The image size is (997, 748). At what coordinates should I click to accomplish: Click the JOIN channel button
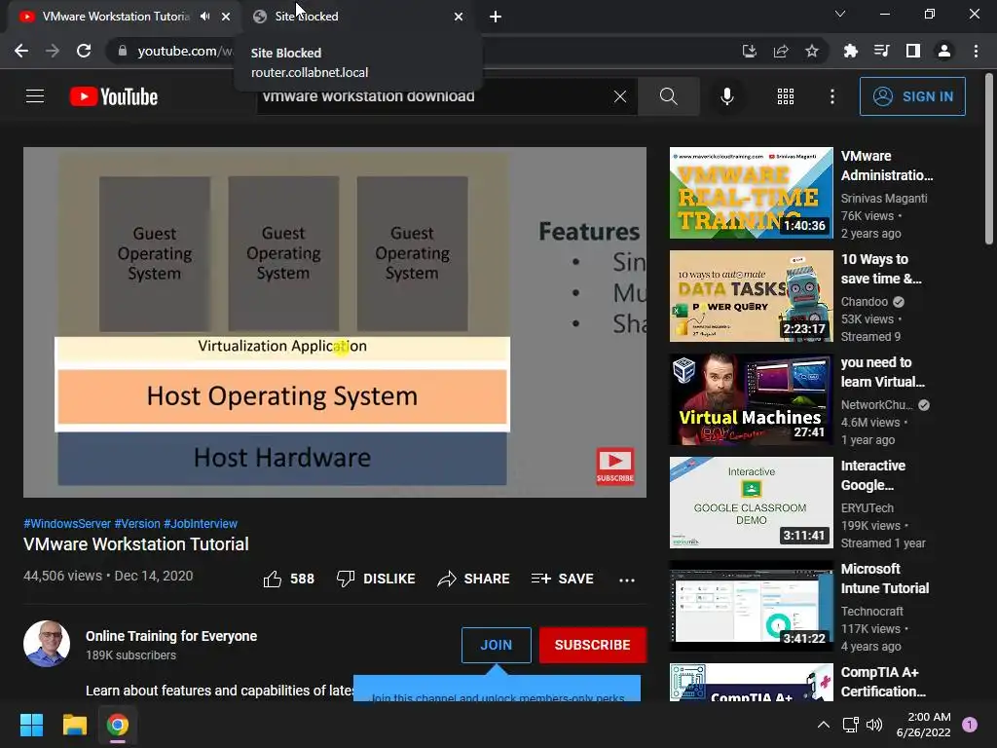(x=496, y=645)
